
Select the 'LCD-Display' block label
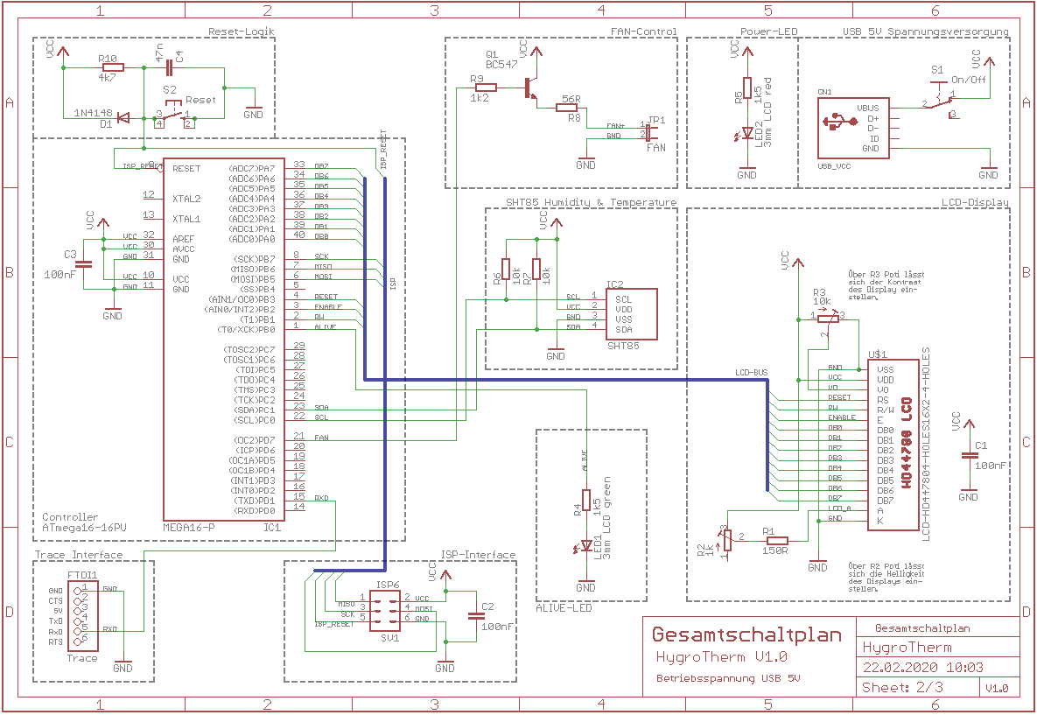pos(976,202)
